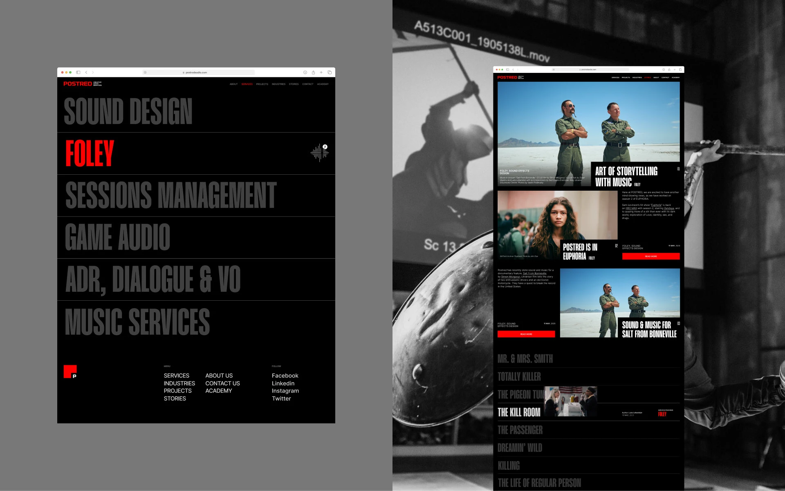Open DREAMIN' WILD in the list
The width and height of the screenshot is (785, 491).
click(520, 448)
